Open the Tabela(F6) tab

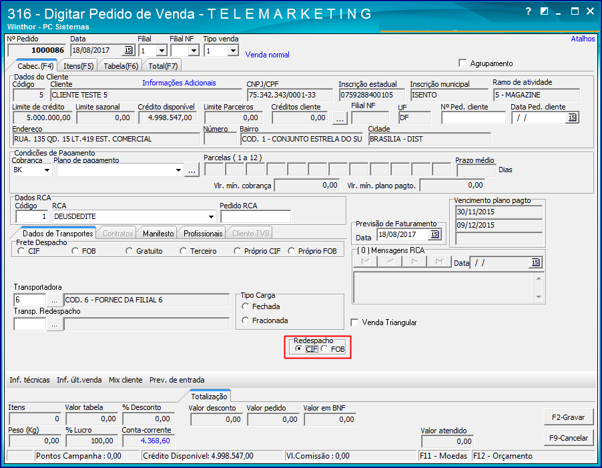121,66
